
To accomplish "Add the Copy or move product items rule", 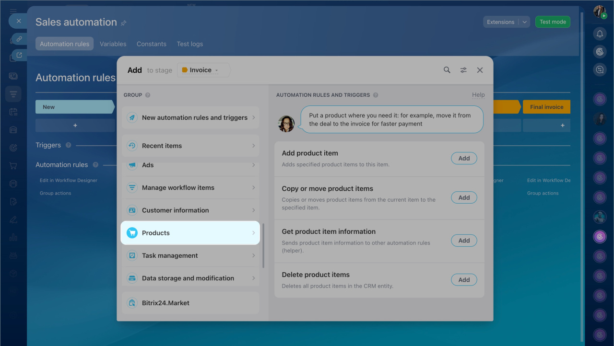I will point(464,197).
